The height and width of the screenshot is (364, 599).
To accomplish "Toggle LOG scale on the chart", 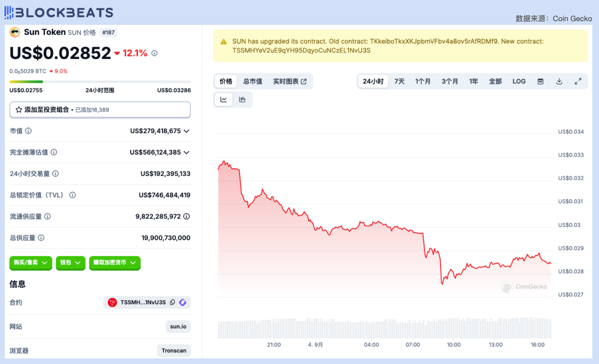I will pyautogui.click(x=519, y=81).
